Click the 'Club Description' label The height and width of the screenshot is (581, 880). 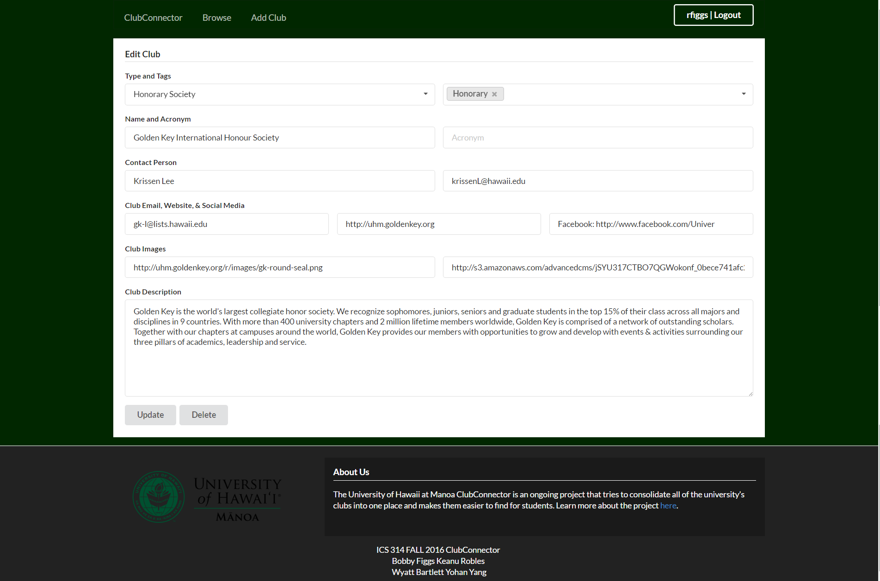click(x=153, y=292)
